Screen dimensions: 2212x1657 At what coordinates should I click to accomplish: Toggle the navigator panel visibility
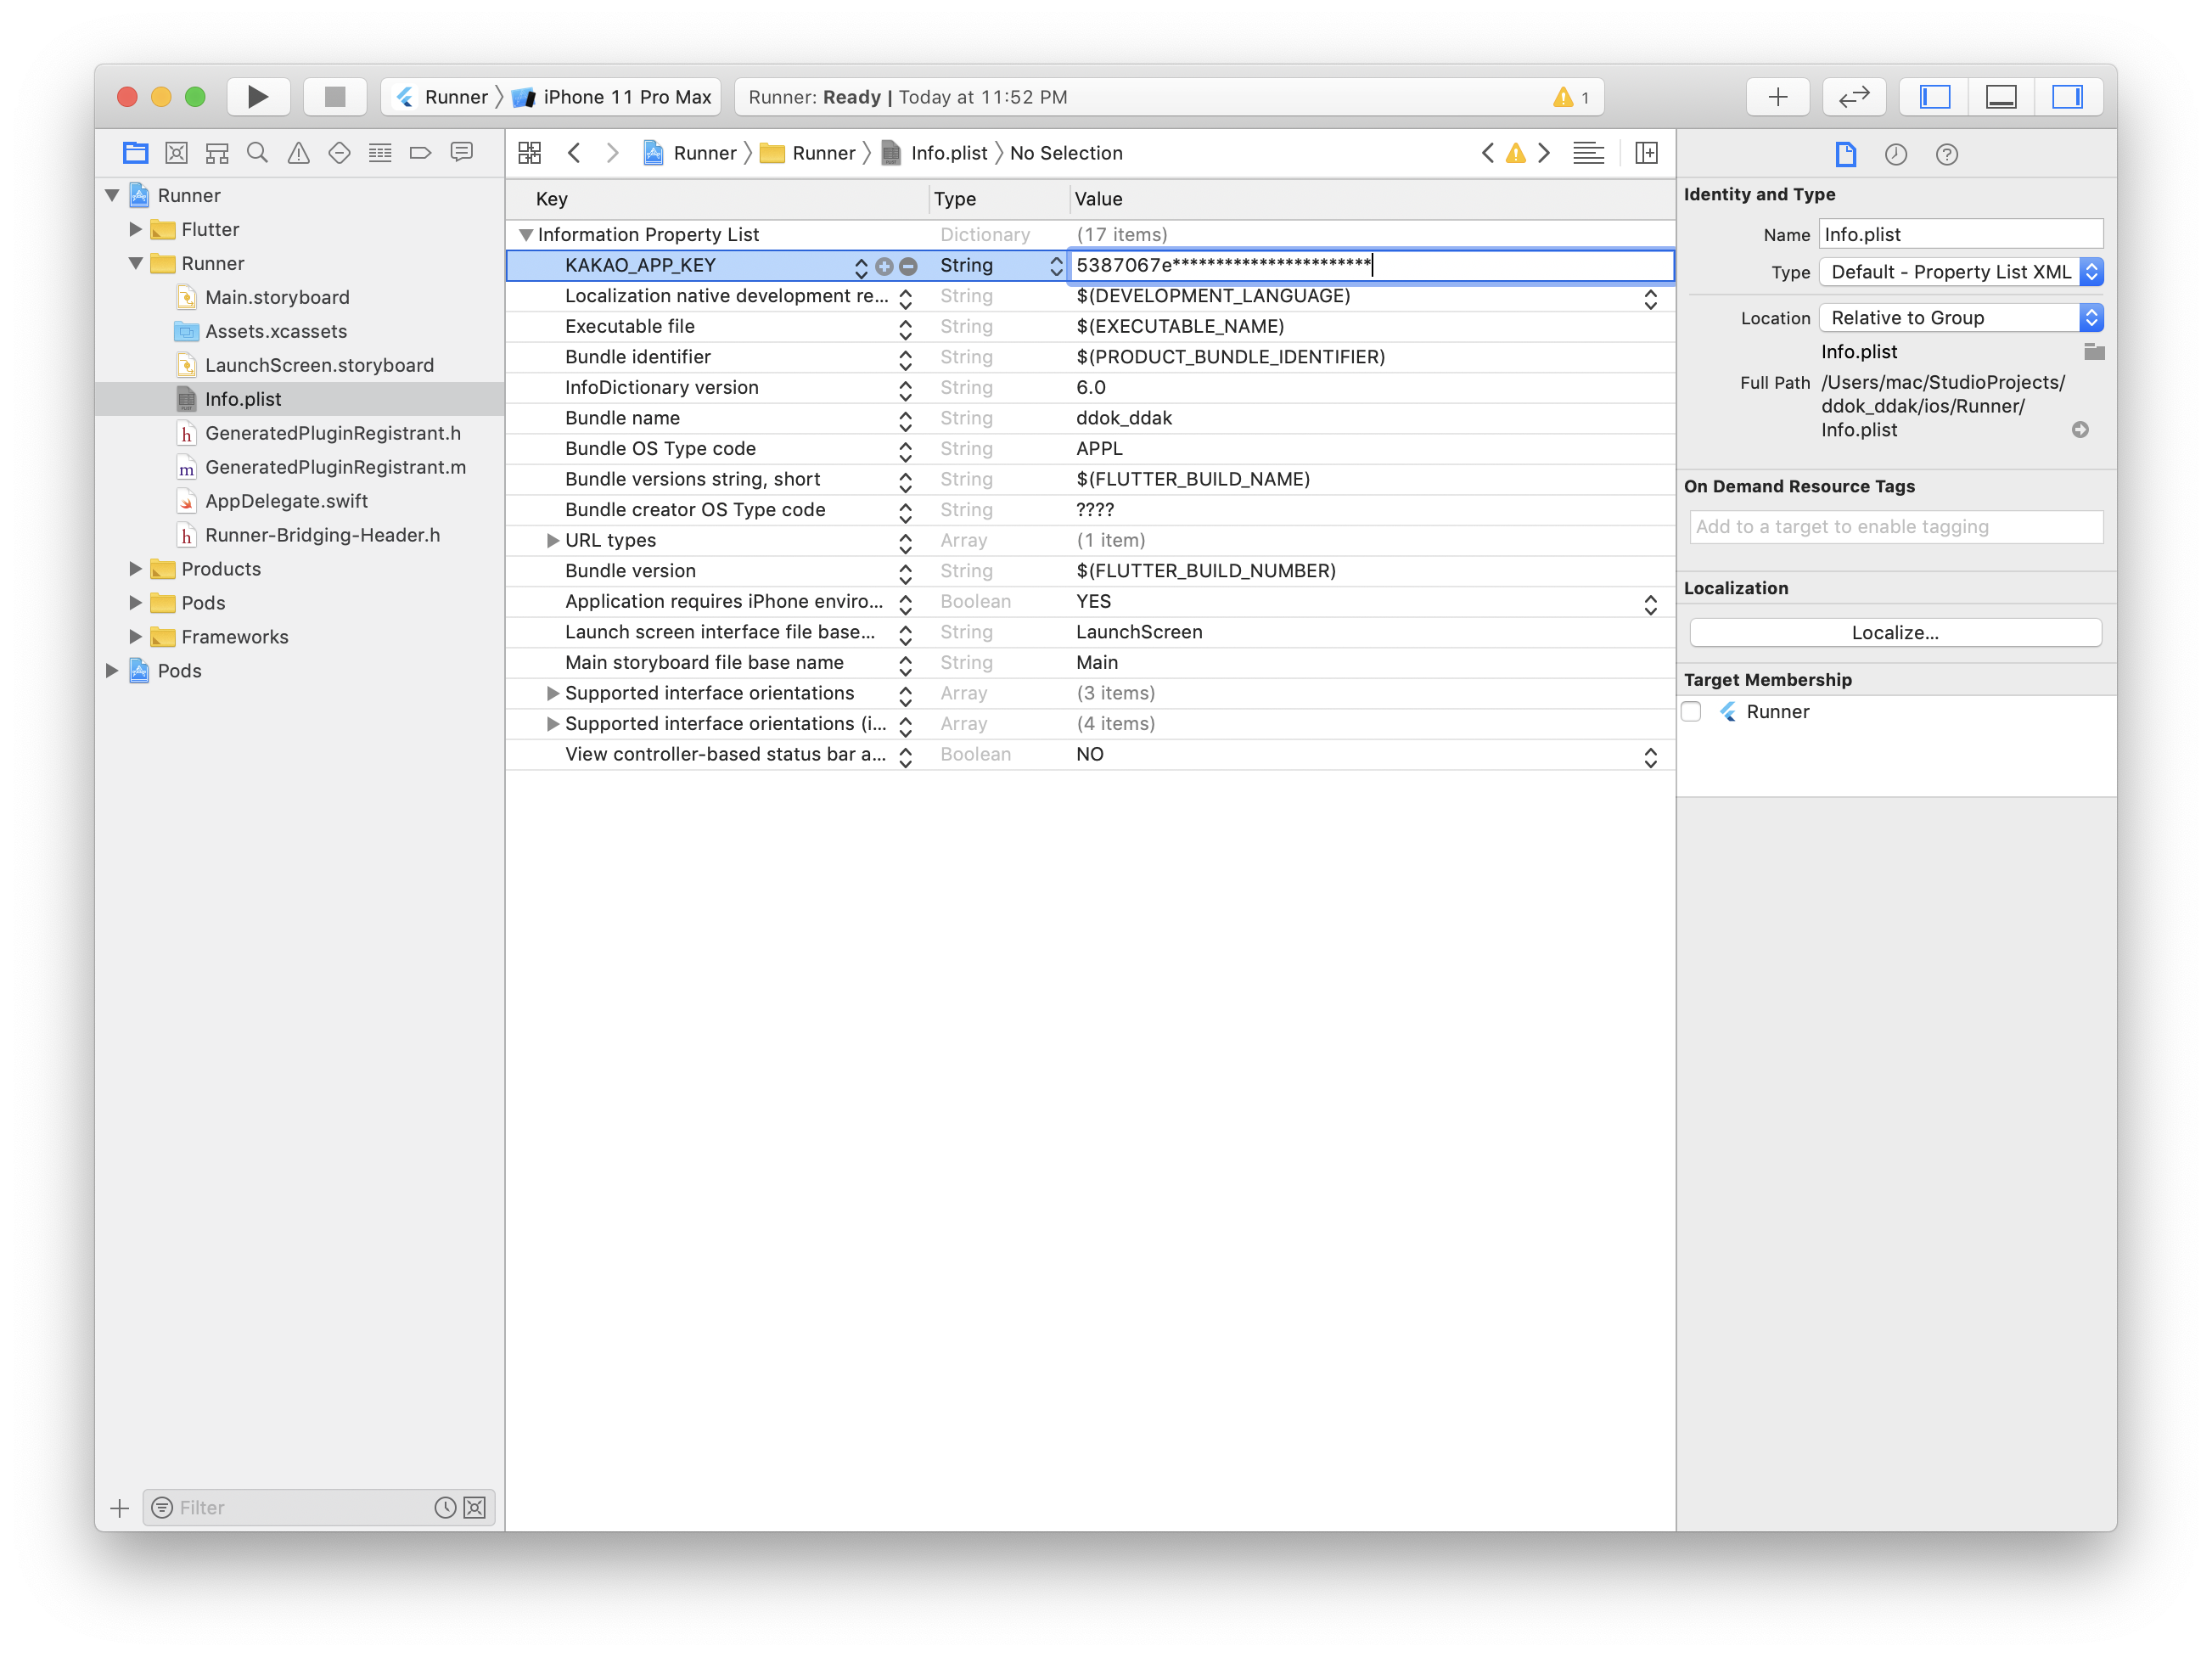pos(1935,97)
